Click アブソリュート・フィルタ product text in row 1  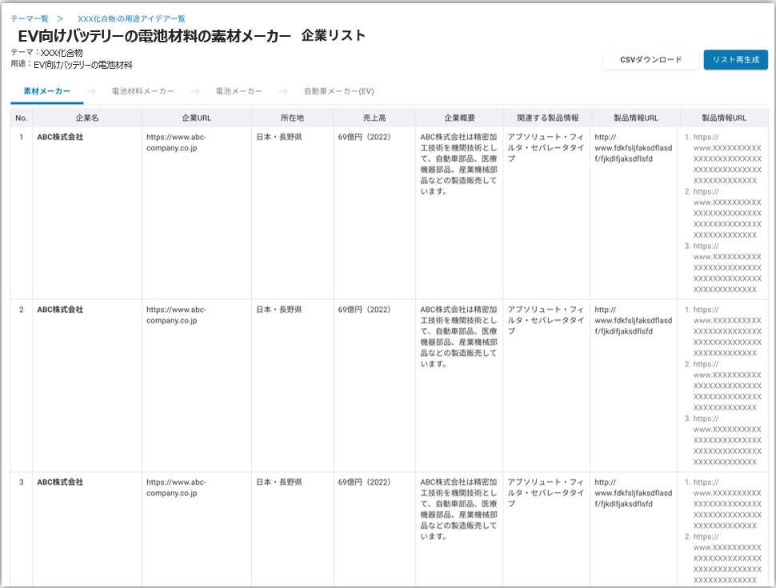[x=546, y=147]
